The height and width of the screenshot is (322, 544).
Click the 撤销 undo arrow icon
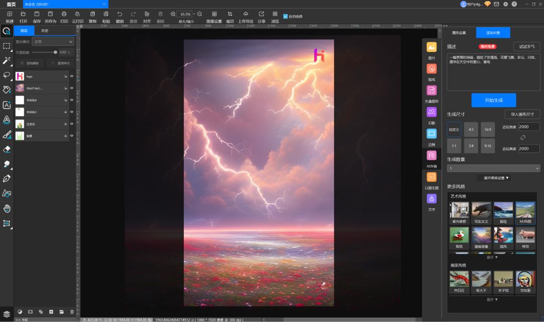(119, 14)
